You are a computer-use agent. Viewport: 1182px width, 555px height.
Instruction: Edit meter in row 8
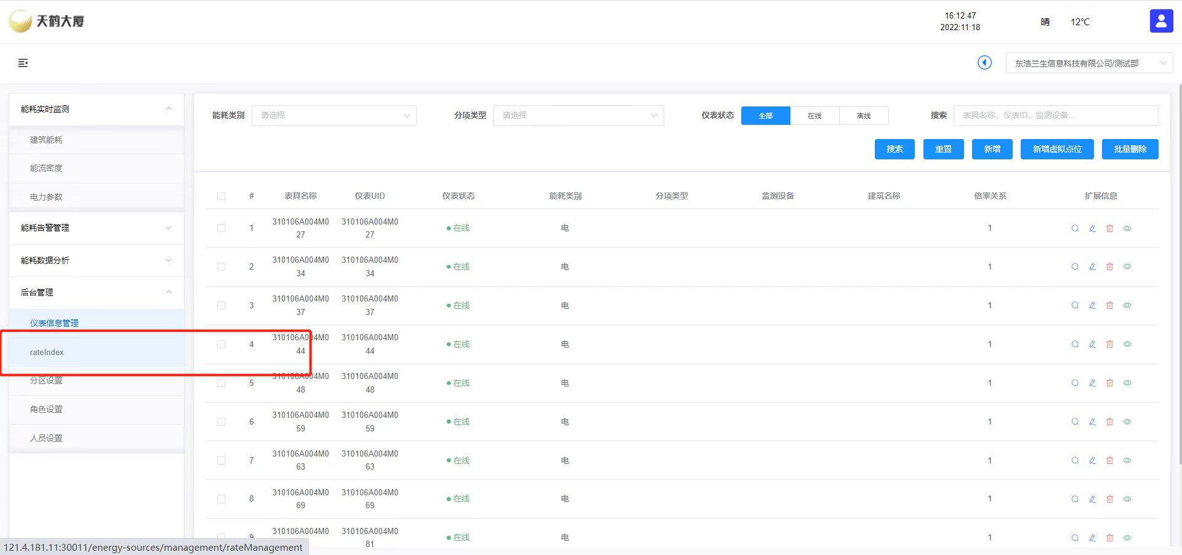(1092, 499)
